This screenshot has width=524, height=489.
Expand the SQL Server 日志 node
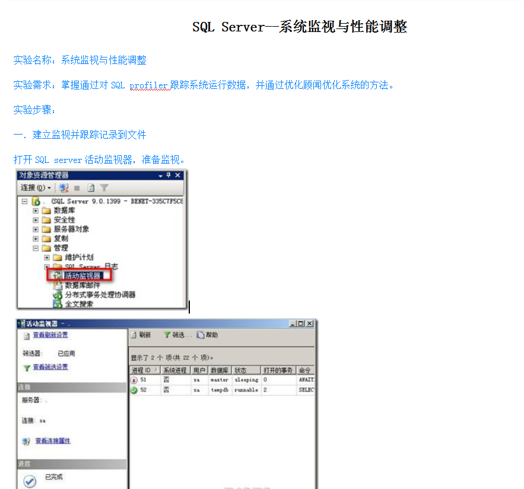coord(46,265)
